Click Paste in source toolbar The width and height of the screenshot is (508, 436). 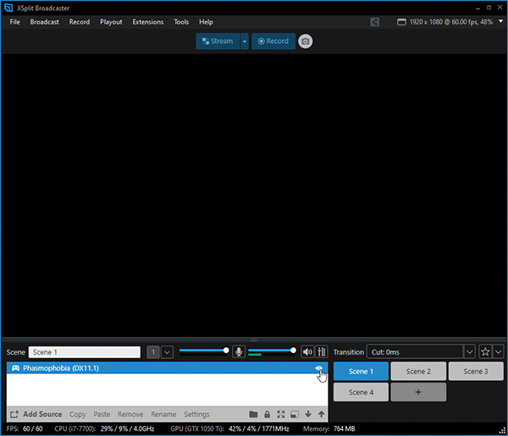[102, 414]
